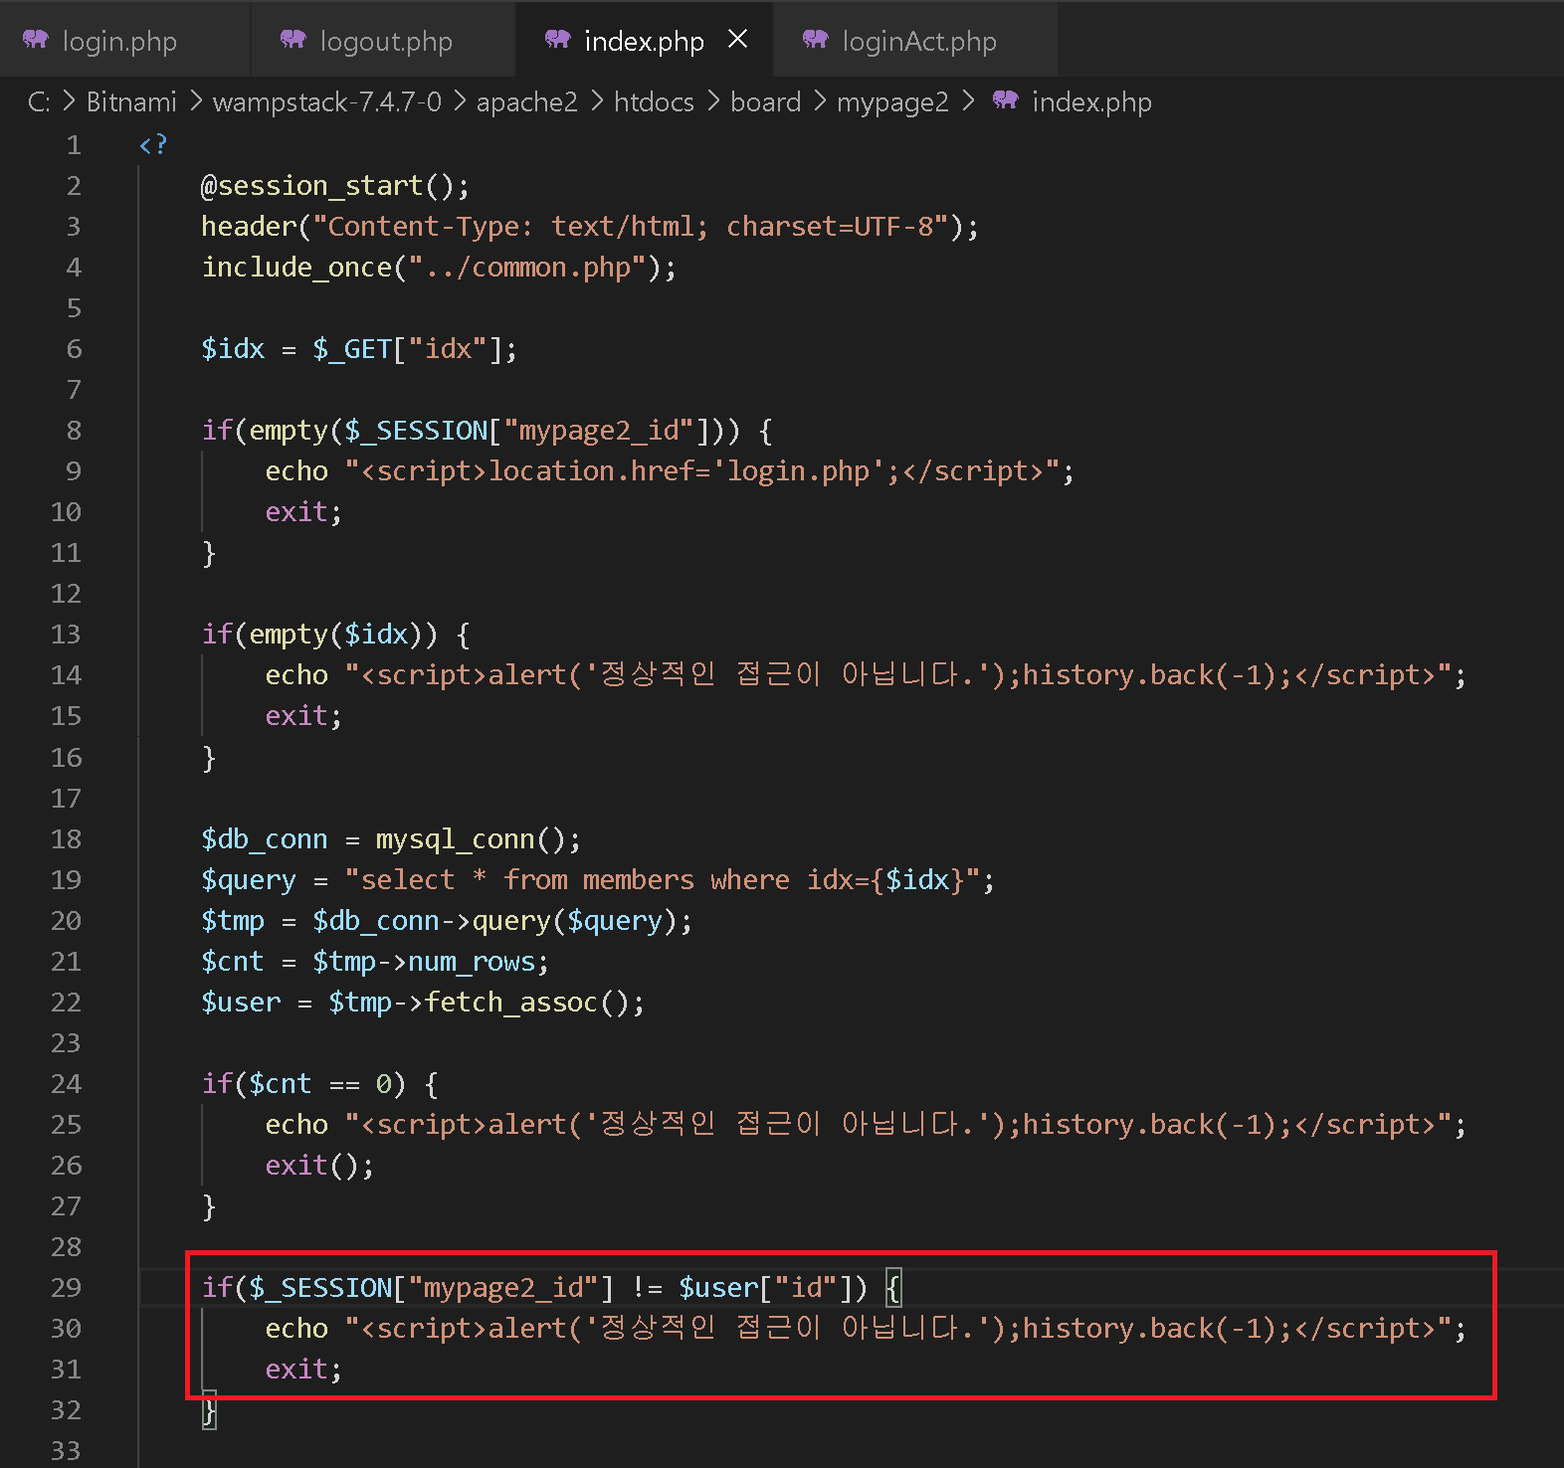Click the $cnt num_rows line
The height and width of the screenshot is (1468, 1564).
tap(375, 962)
